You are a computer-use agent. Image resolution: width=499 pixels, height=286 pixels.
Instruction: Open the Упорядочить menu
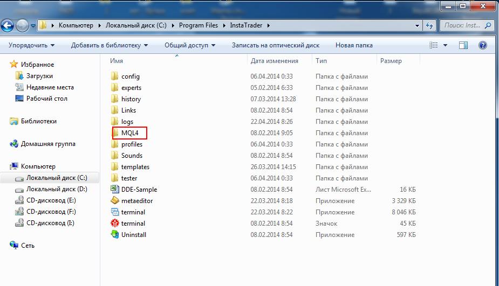click(31, 45)
